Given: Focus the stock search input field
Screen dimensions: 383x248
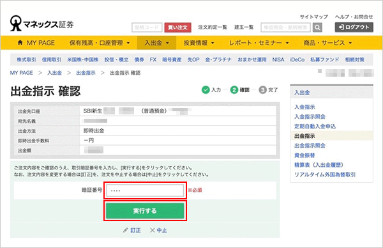Looking at the screenshot, I should click(286, 27).
